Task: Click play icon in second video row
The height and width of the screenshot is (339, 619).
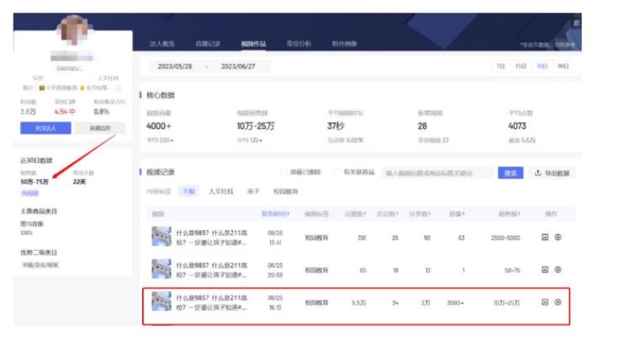Action: 558,269
